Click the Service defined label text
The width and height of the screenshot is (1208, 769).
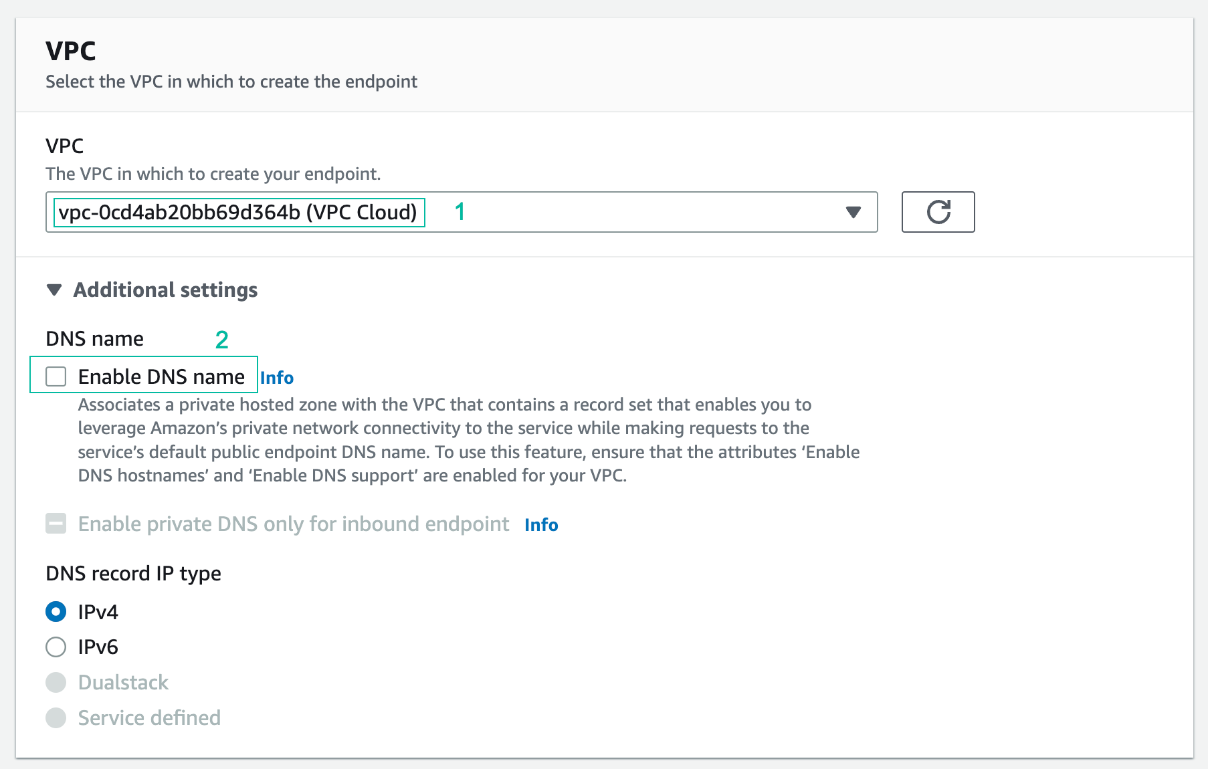tap(149, 718)
